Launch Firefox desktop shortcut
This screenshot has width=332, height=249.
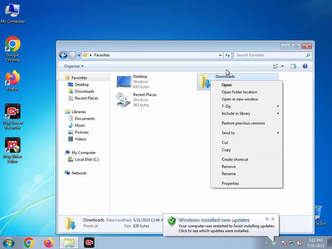[x=13, y=80]
